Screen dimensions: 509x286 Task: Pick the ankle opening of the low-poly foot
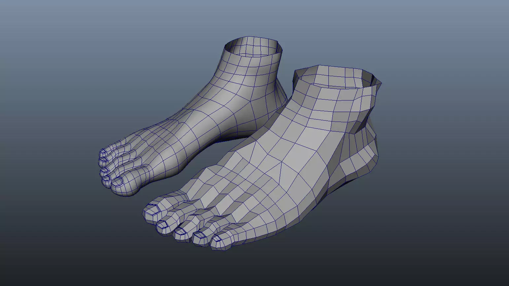point(337,76)
